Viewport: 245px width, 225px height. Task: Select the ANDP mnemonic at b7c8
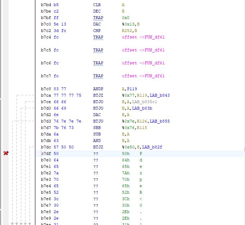pyautogui.click(x=98, y=89)
